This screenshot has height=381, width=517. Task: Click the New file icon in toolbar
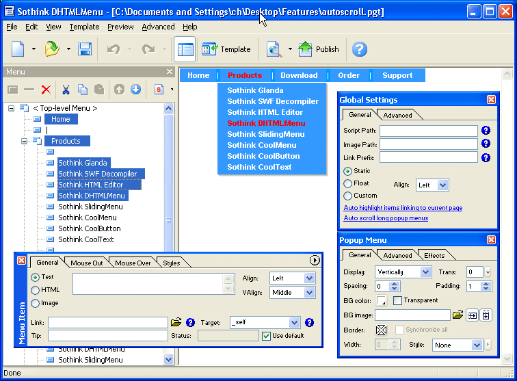pos(18,49)
